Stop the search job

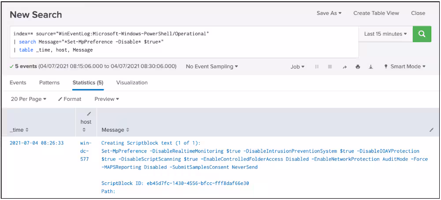click(329, 67)
